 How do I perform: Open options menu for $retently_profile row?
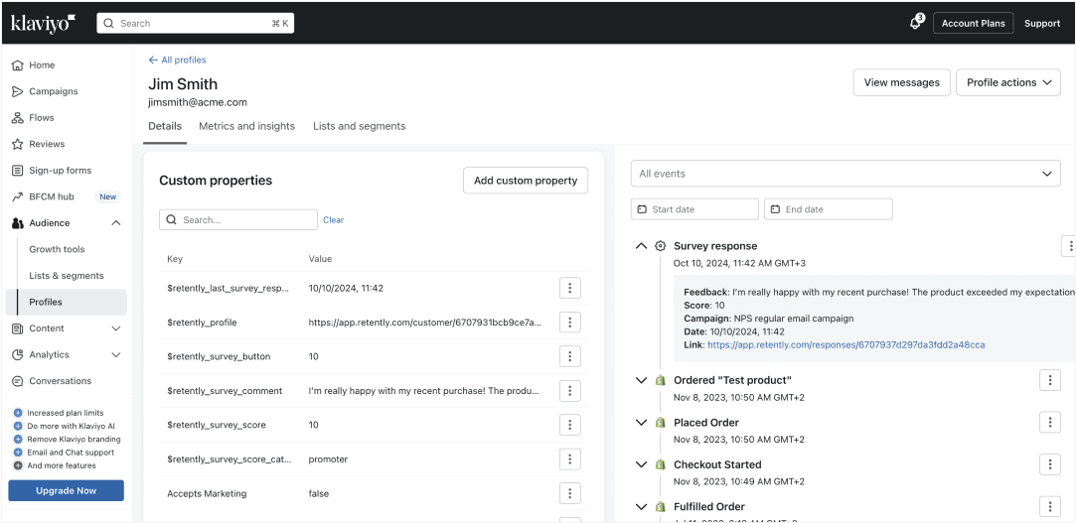click(569, 323)
